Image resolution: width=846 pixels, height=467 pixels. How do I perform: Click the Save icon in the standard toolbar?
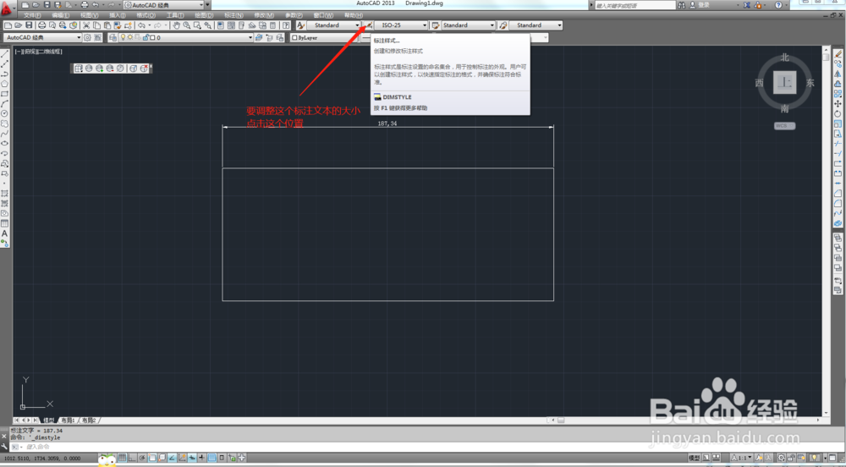click(29, 25)
